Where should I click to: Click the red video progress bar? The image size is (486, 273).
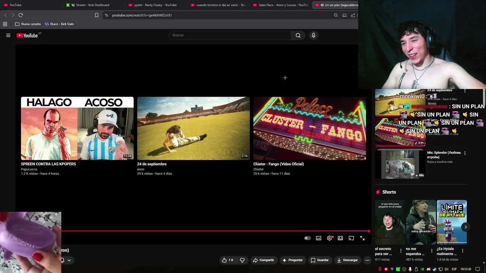point(215,231)
